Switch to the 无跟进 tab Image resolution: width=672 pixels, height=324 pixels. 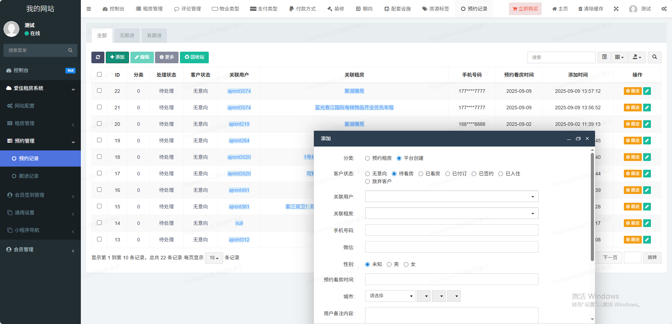click(x=127, y=35)
